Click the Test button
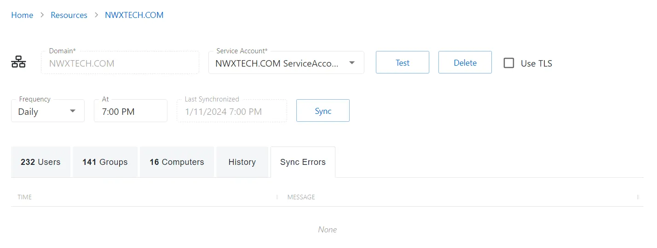The image size is (657, 248). (403, 62)
